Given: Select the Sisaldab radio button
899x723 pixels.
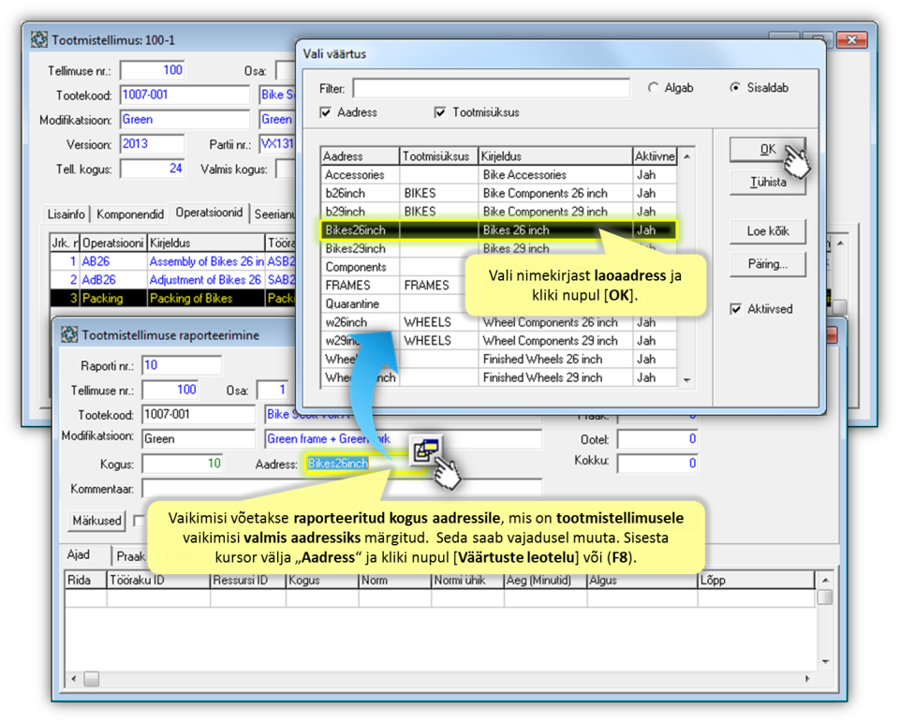Looking at the screenshot, I should coord(735,88).
